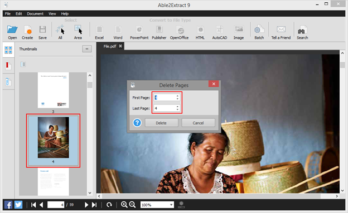Convert to Excel icon

pos(99,29)
